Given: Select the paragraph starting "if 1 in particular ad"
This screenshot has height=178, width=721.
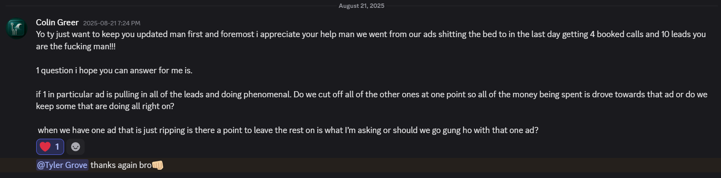Looking at the screenshot, I should [x=372, y=100].
